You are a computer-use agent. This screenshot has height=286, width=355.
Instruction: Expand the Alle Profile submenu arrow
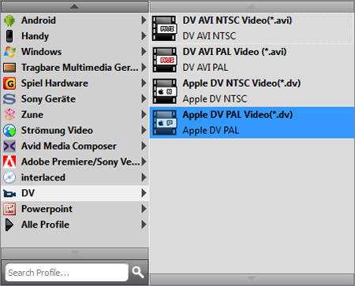pos(144,225)
